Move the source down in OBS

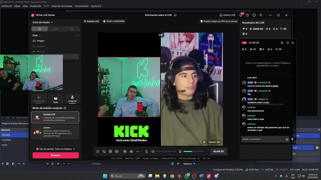click(69, 164)
